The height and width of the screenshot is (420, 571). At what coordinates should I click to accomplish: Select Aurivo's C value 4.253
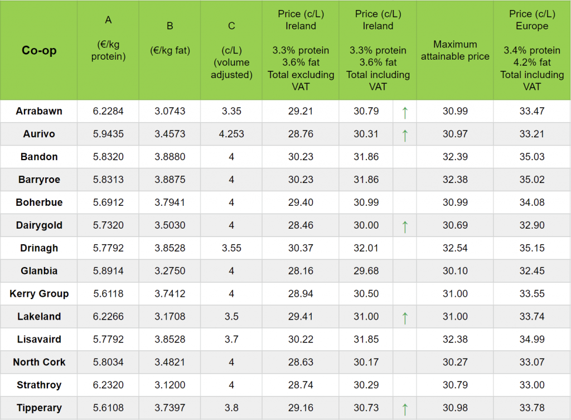click(x=231, y=134)
